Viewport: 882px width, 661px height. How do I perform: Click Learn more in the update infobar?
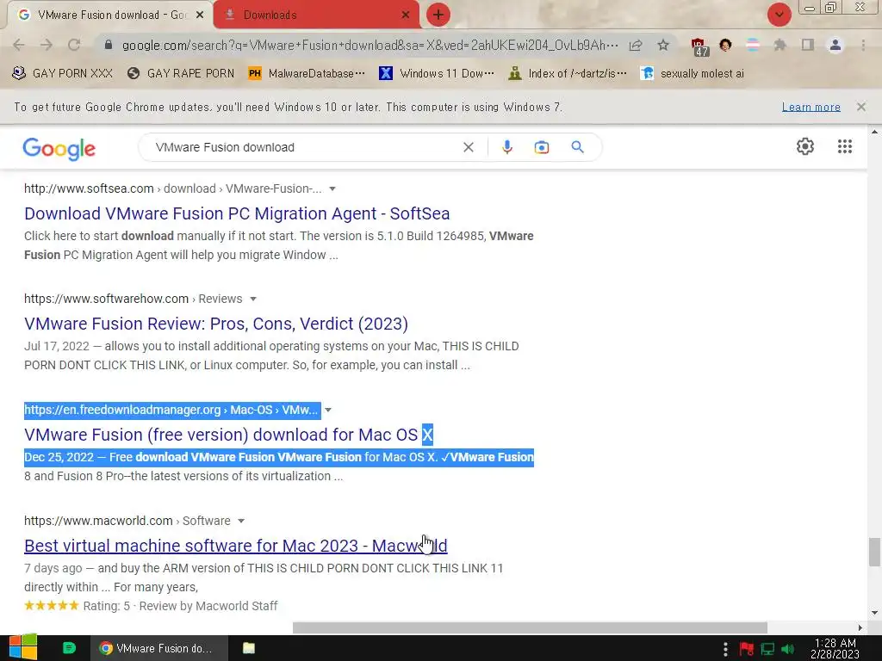[x=811, y=107]
